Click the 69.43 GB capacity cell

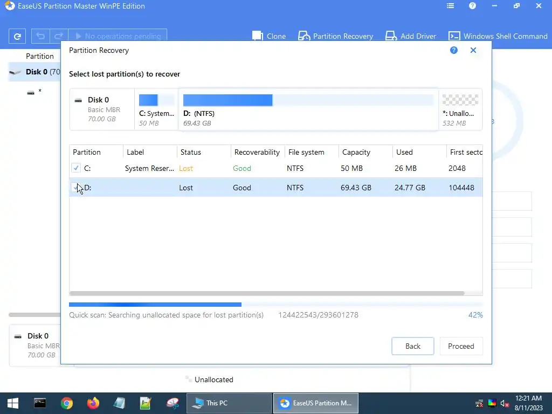point(356,188)
